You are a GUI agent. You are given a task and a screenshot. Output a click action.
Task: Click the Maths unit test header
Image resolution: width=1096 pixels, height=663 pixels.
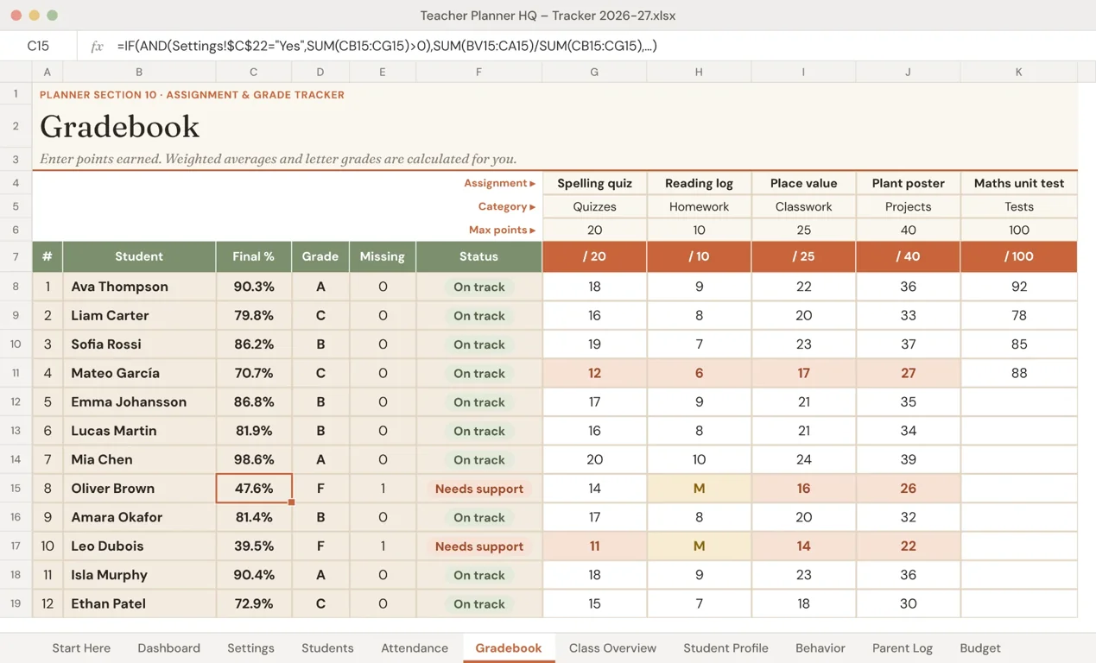1019,183
